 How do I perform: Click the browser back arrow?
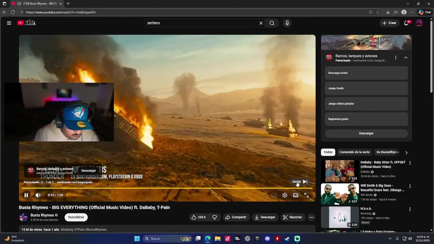click(x=4, y=12)
